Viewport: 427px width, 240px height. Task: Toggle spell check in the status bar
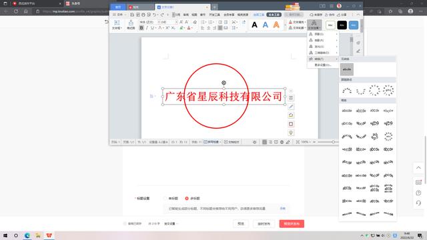pyautogui.click(x=213, y=142)
